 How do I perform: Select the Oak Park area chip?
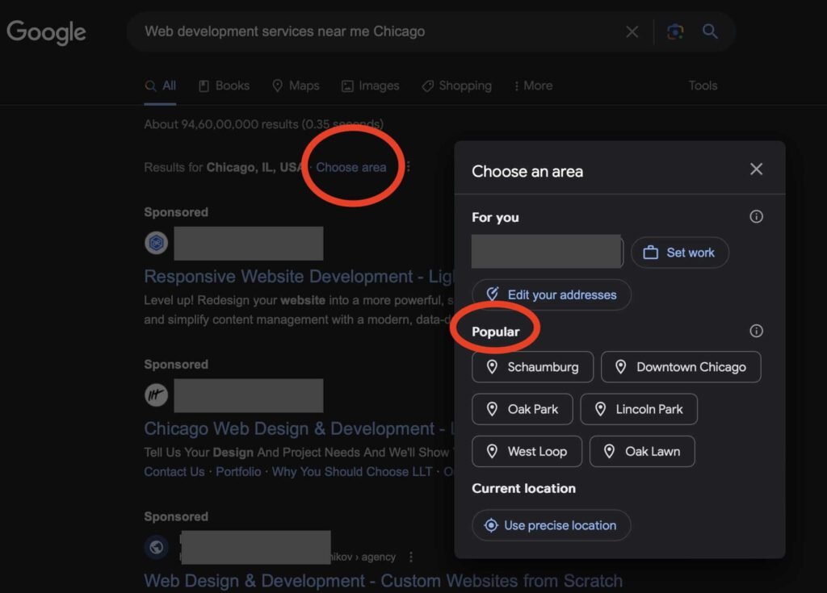click(523, 409)
